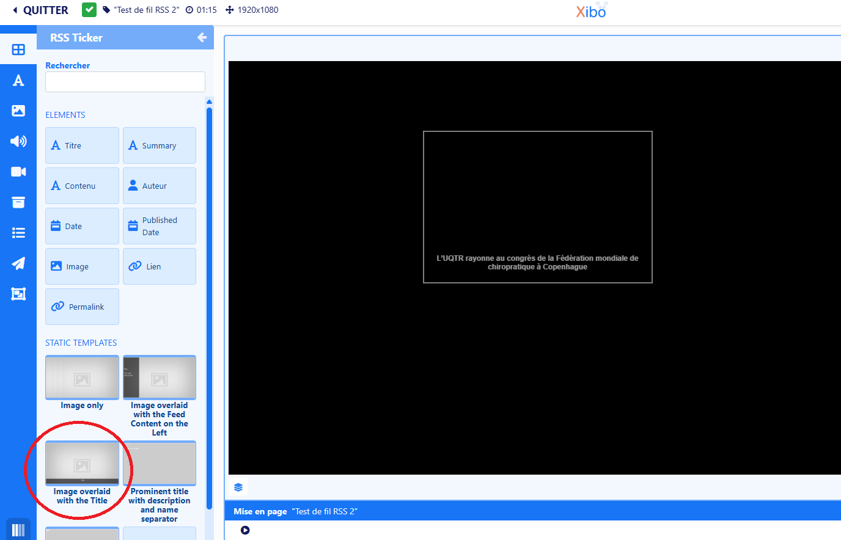
Task: Open the layout templates icon in the sidebar
Action: (x=18, y=294)
